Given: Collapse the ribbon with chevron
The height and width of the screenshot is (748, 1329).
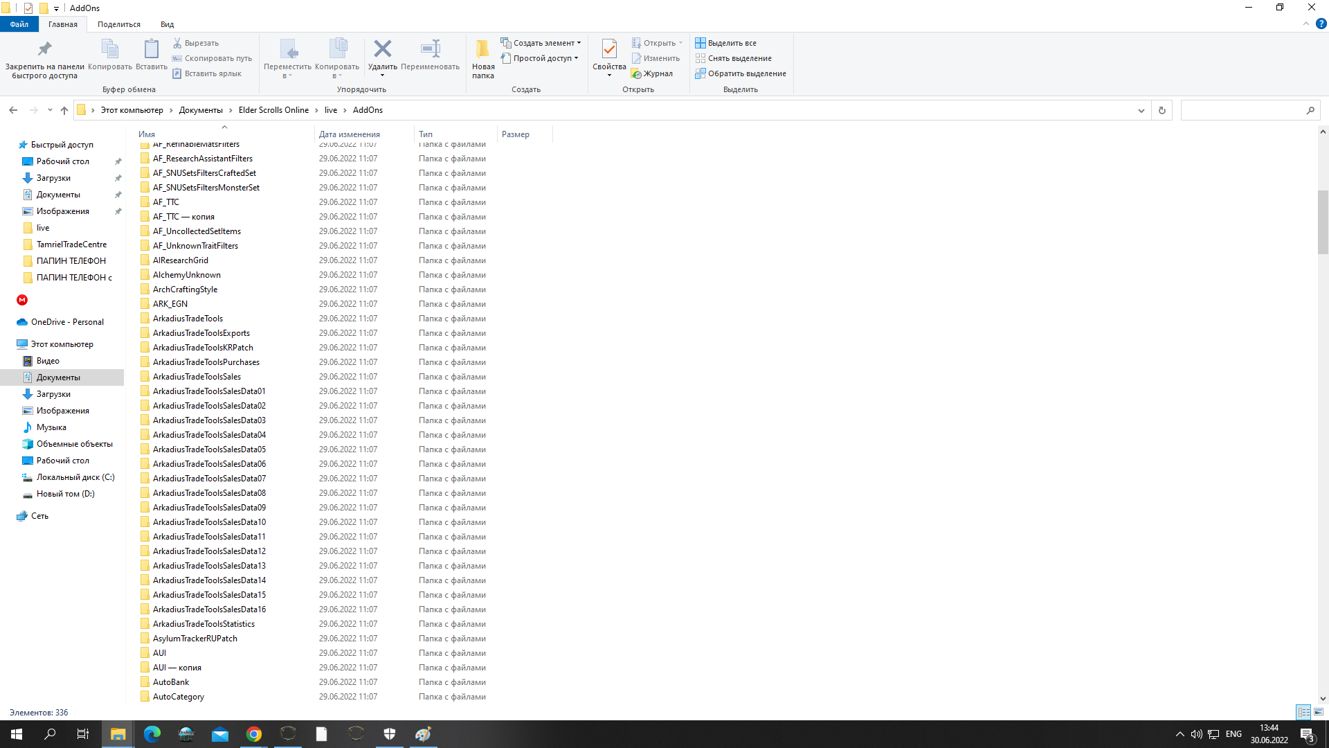Looking at the screenshot, I should pos(1306,24).
